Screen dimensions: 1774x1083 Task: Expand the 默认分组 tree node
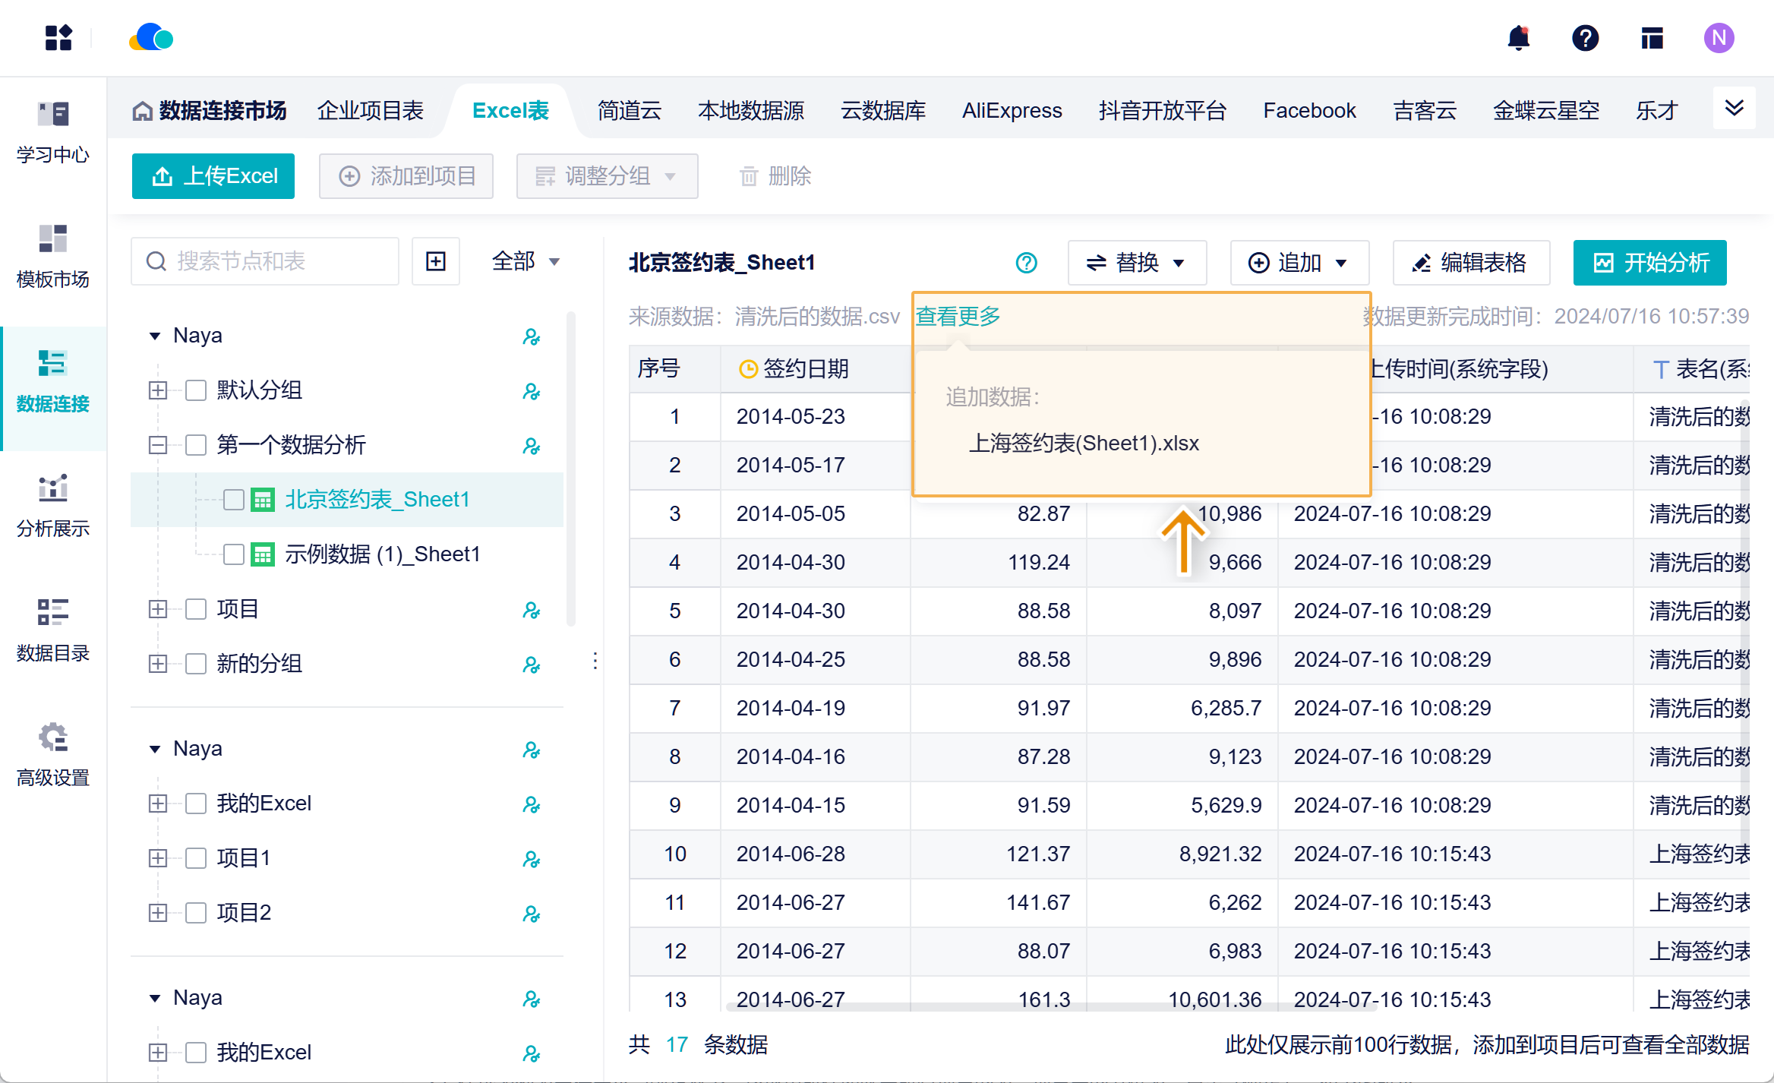pos(158,390)
